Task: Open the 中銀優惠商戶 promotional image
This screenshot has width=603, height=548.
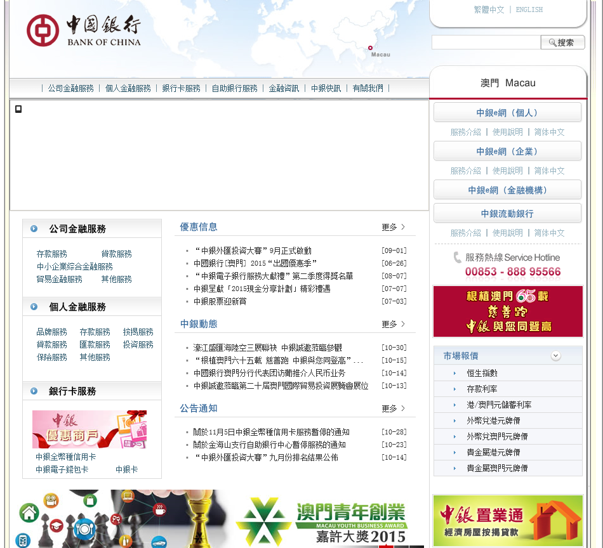Action: pyautogui.click(x=89, y=429)
